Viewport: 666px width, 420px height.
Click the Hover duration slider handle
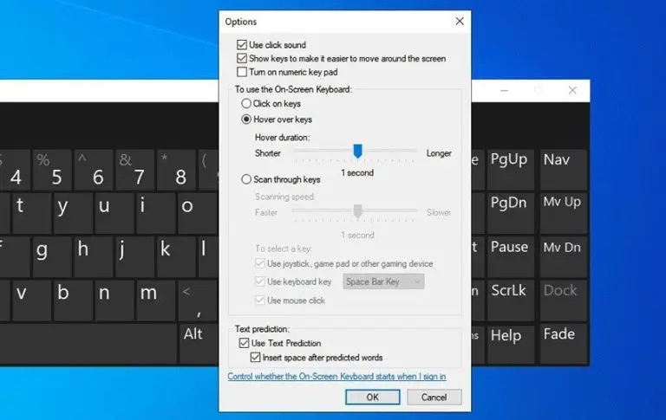click(x=356, y=152)
